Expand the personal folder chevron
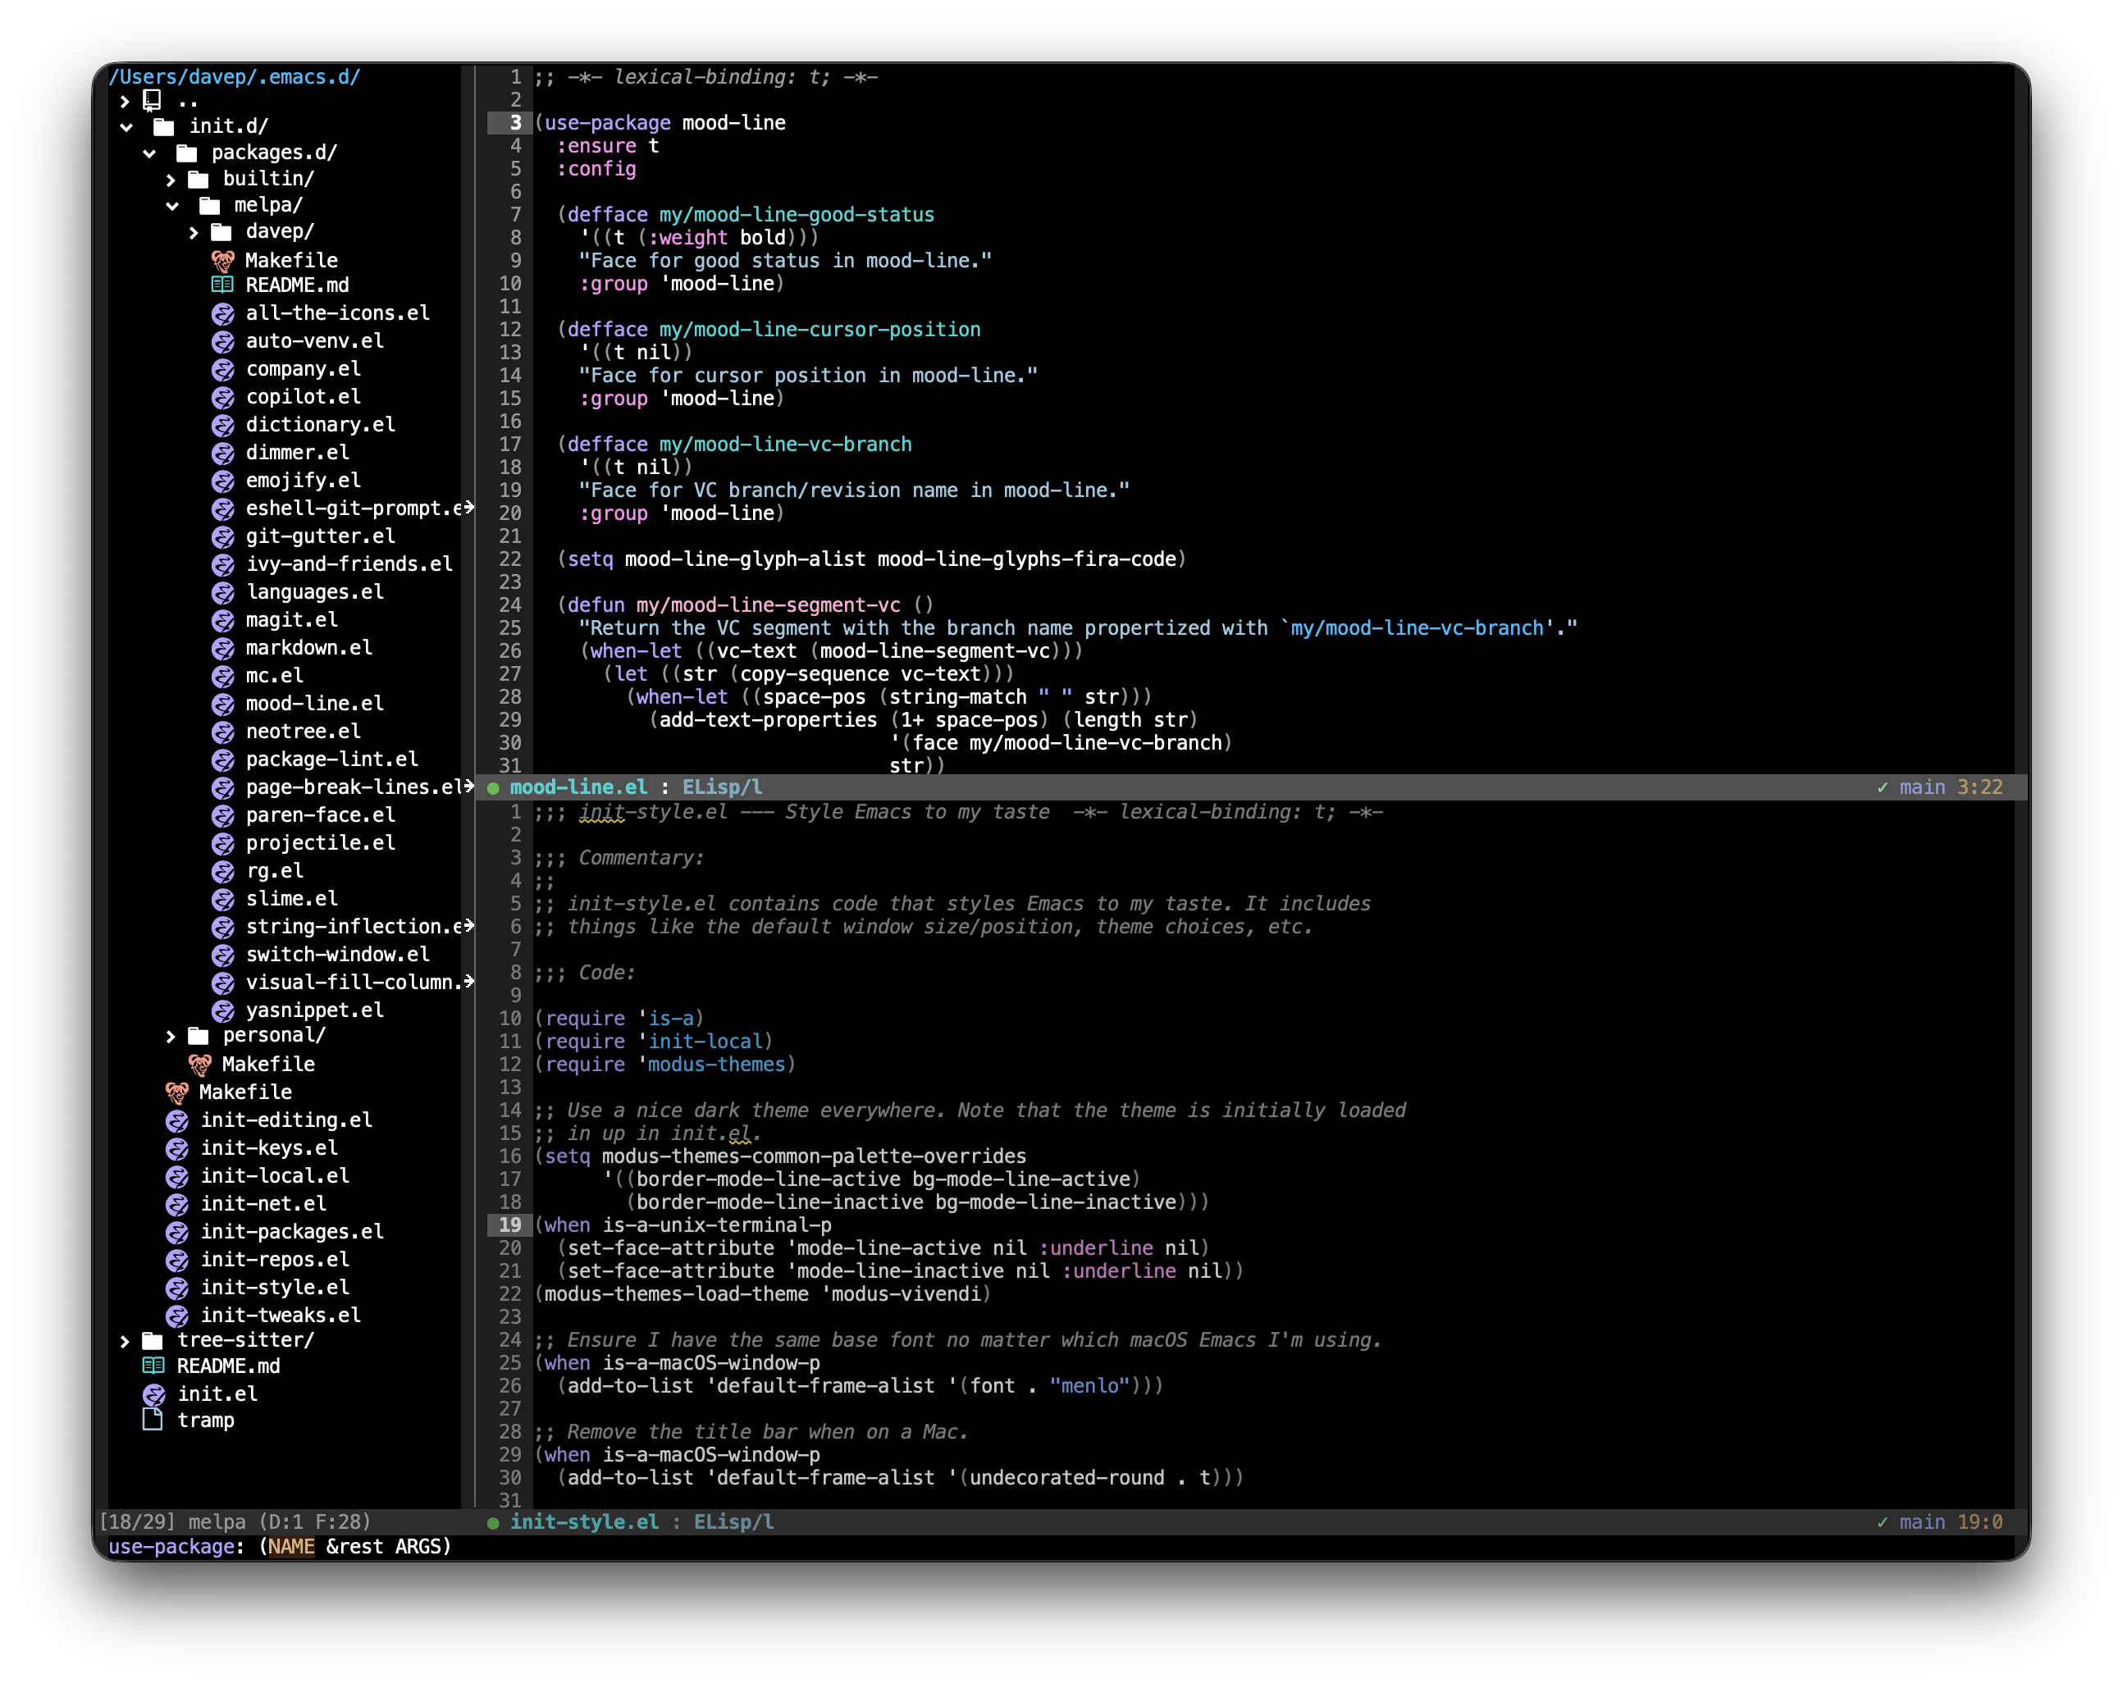The height and width of the screenshot is (1683, 2123). pyautogui.click(x=171, y=1036)
